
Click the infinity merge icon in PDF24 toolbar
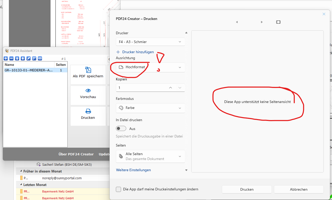coord(40,58)
